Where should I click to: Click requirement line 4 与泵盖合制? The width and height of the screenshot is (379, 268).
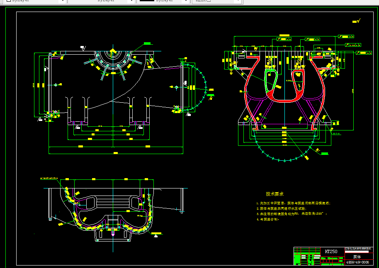[x=268, y=219]
